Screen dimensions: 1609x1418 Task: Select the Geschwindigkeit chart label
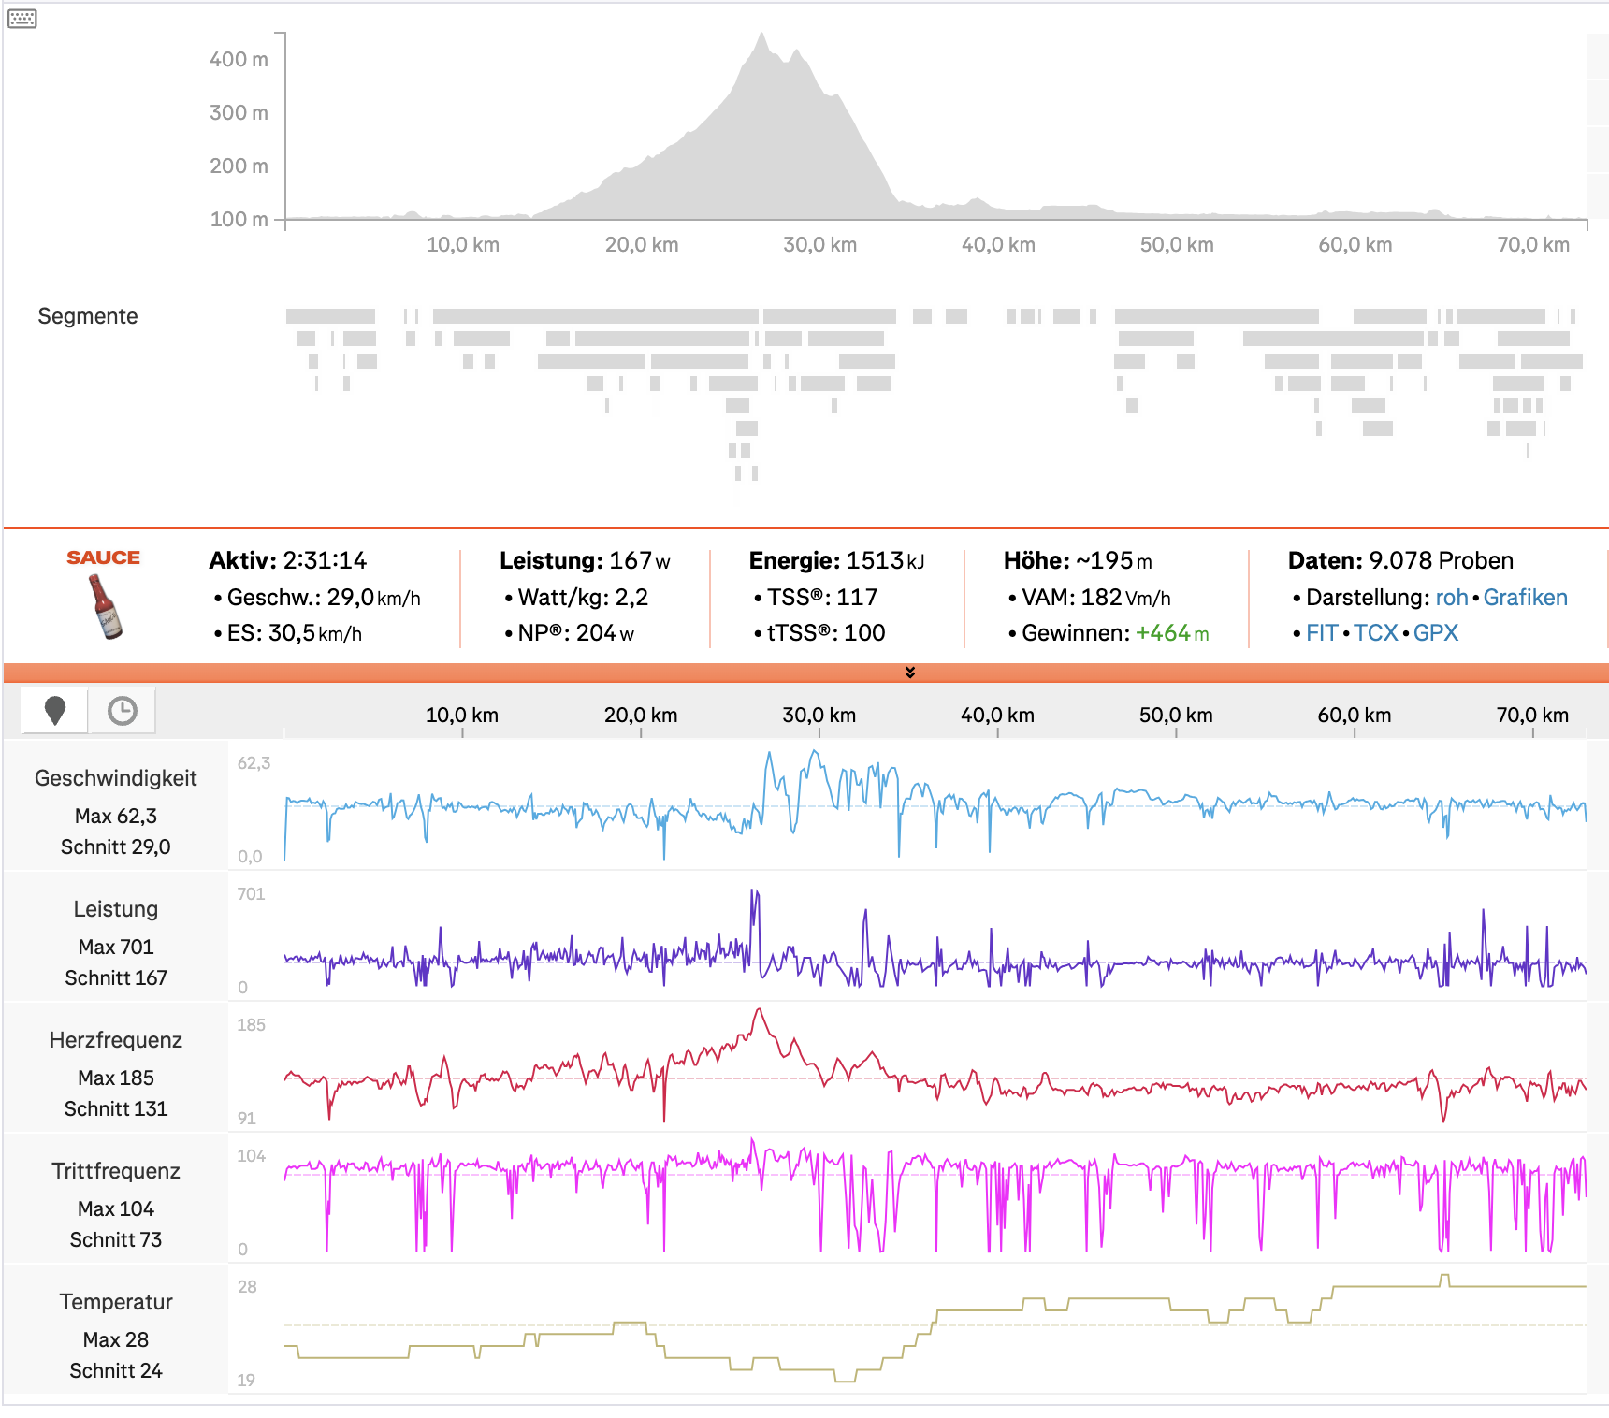tap(115, 778)
